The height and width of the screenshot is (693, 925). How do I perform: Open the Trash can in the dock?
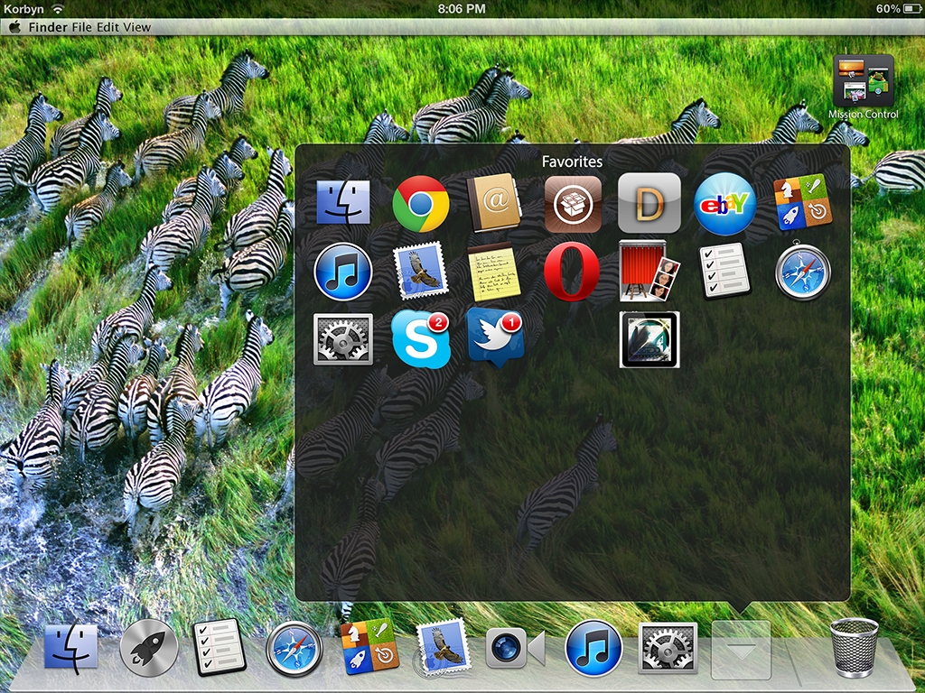[855, 646]
